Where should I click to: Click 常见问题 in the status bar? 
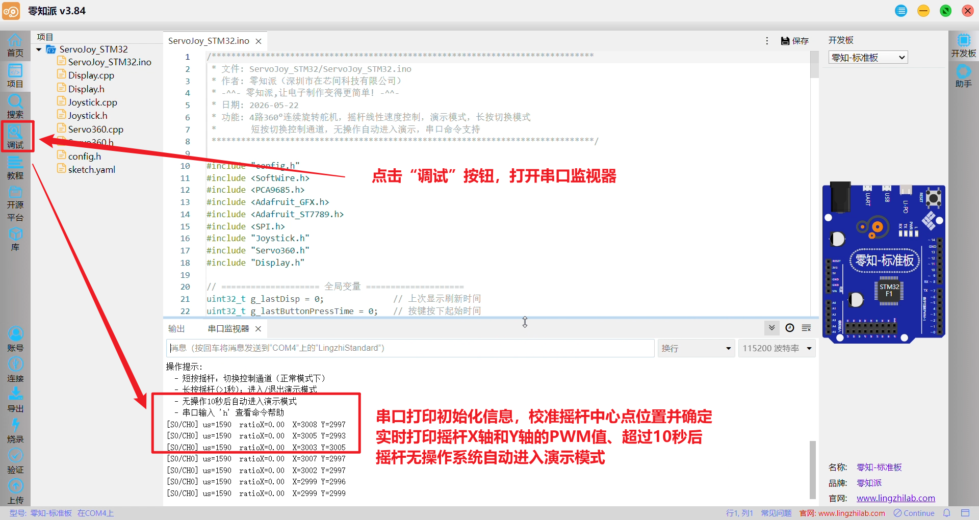tap(776, 513)
